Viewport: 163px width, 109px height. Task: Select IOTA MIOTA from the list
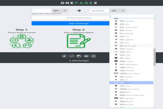click(x=131, y=52)
